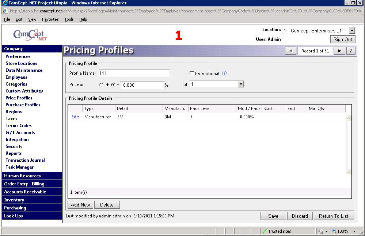Click the Internet Explorer title bar icon

click(5, 3)
